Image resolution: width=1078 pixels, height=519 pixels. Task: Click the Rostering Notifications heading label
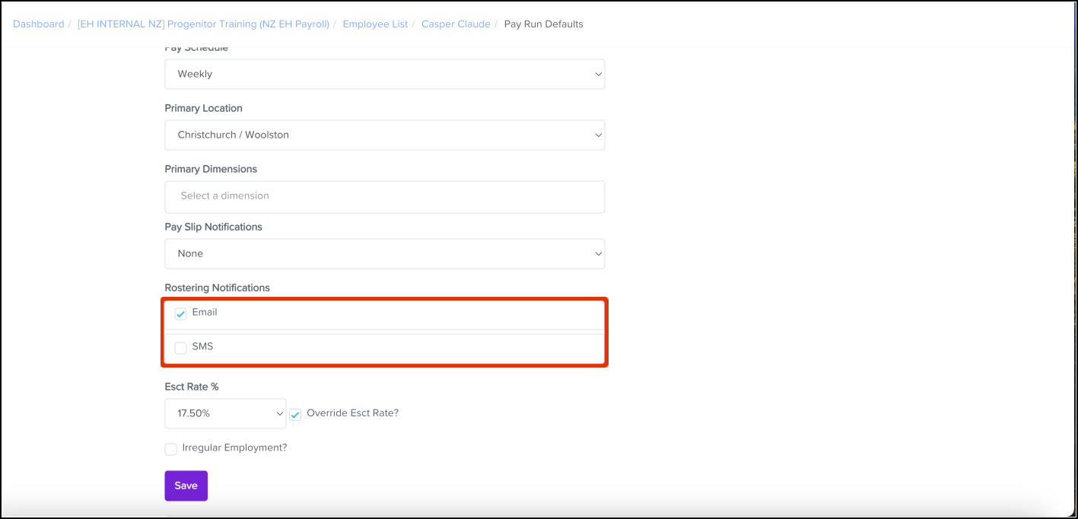pos(217,288)
